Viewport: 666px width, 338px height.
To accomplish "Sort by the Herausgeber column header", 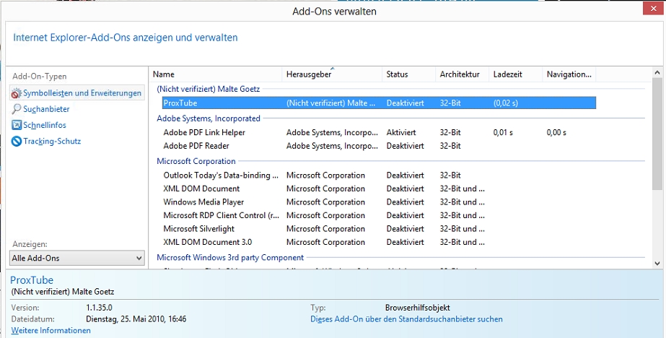I will 309,74.
